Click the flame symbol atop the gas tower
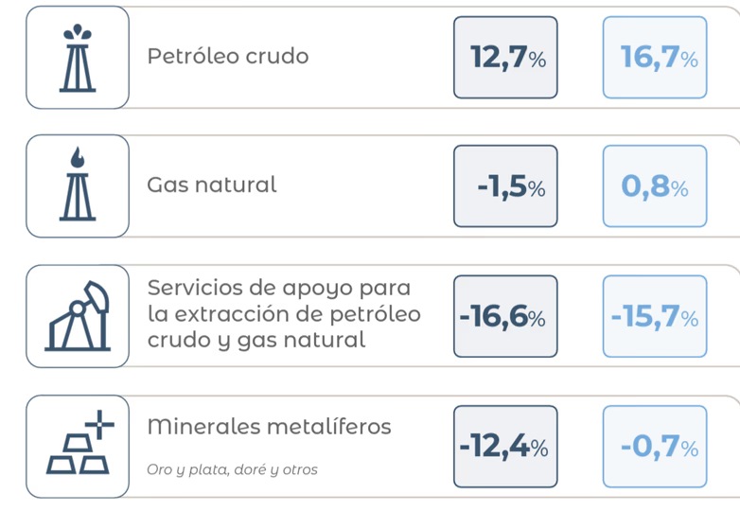This screenshot has width=740, height=511. (78, 158)
